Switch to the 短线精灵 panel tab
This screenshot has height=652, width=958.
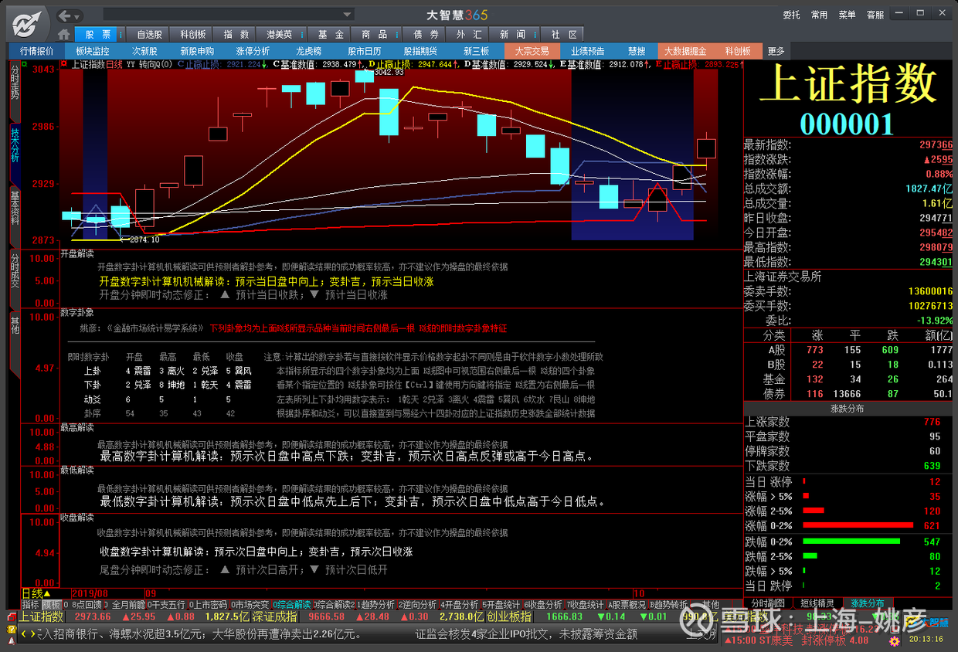point(817,603)
